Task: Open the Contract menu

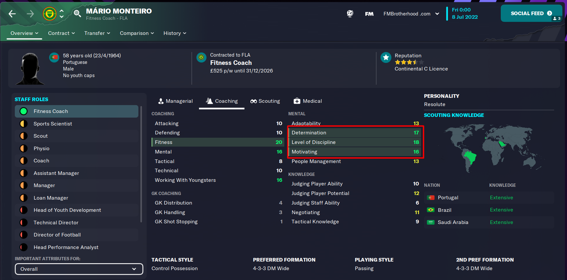Action: (x=61, y=33)
